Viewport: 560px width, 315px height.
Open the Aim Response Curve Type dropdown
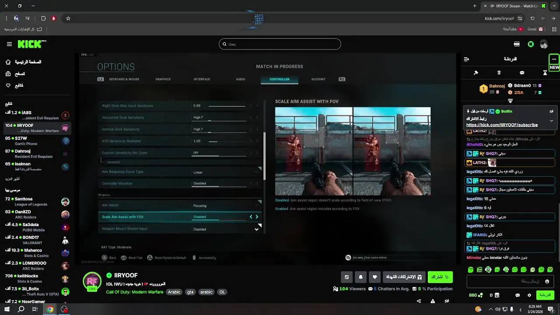tap(180, 172)
